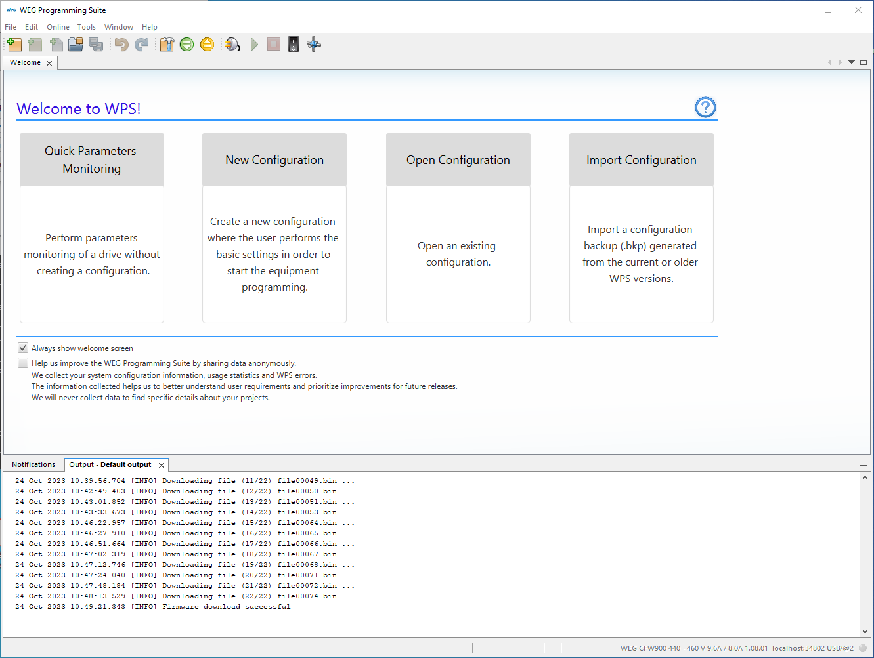Click the yellow upload arrow icon
The image size is (874, 658).
click(207, 45)
